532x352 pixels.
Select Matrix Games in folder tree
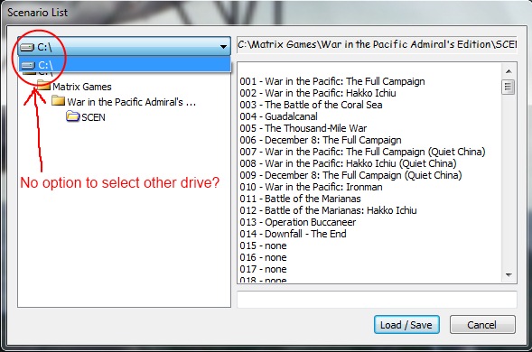click(x=82, y=87)
